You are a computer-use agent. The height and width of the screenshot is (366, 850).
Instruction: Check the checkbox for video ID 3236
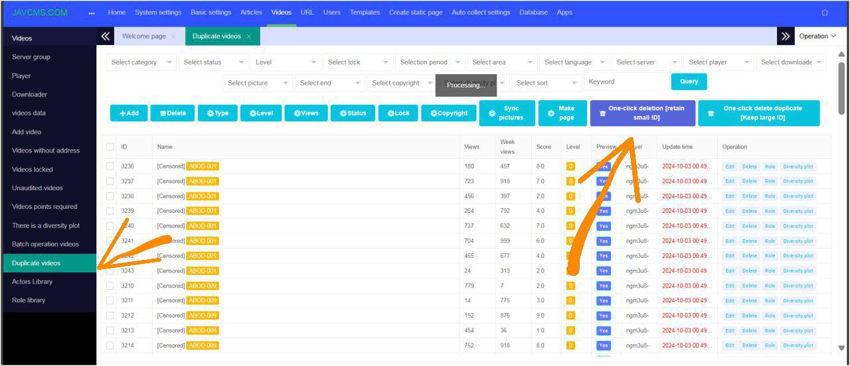pos(110,166)
